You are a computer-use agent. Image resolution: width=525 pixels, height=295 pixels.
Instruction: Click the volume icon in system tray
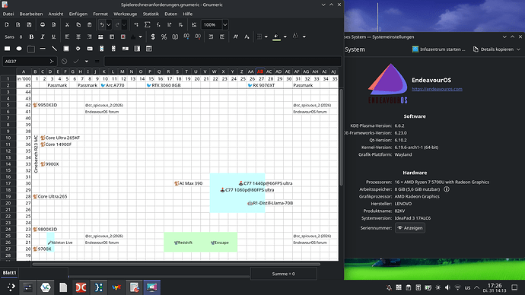tap(447, 287)
